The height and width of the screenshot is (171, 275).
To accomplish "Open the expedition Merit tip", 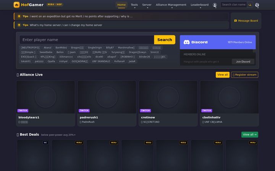I will tap(121, 16).
